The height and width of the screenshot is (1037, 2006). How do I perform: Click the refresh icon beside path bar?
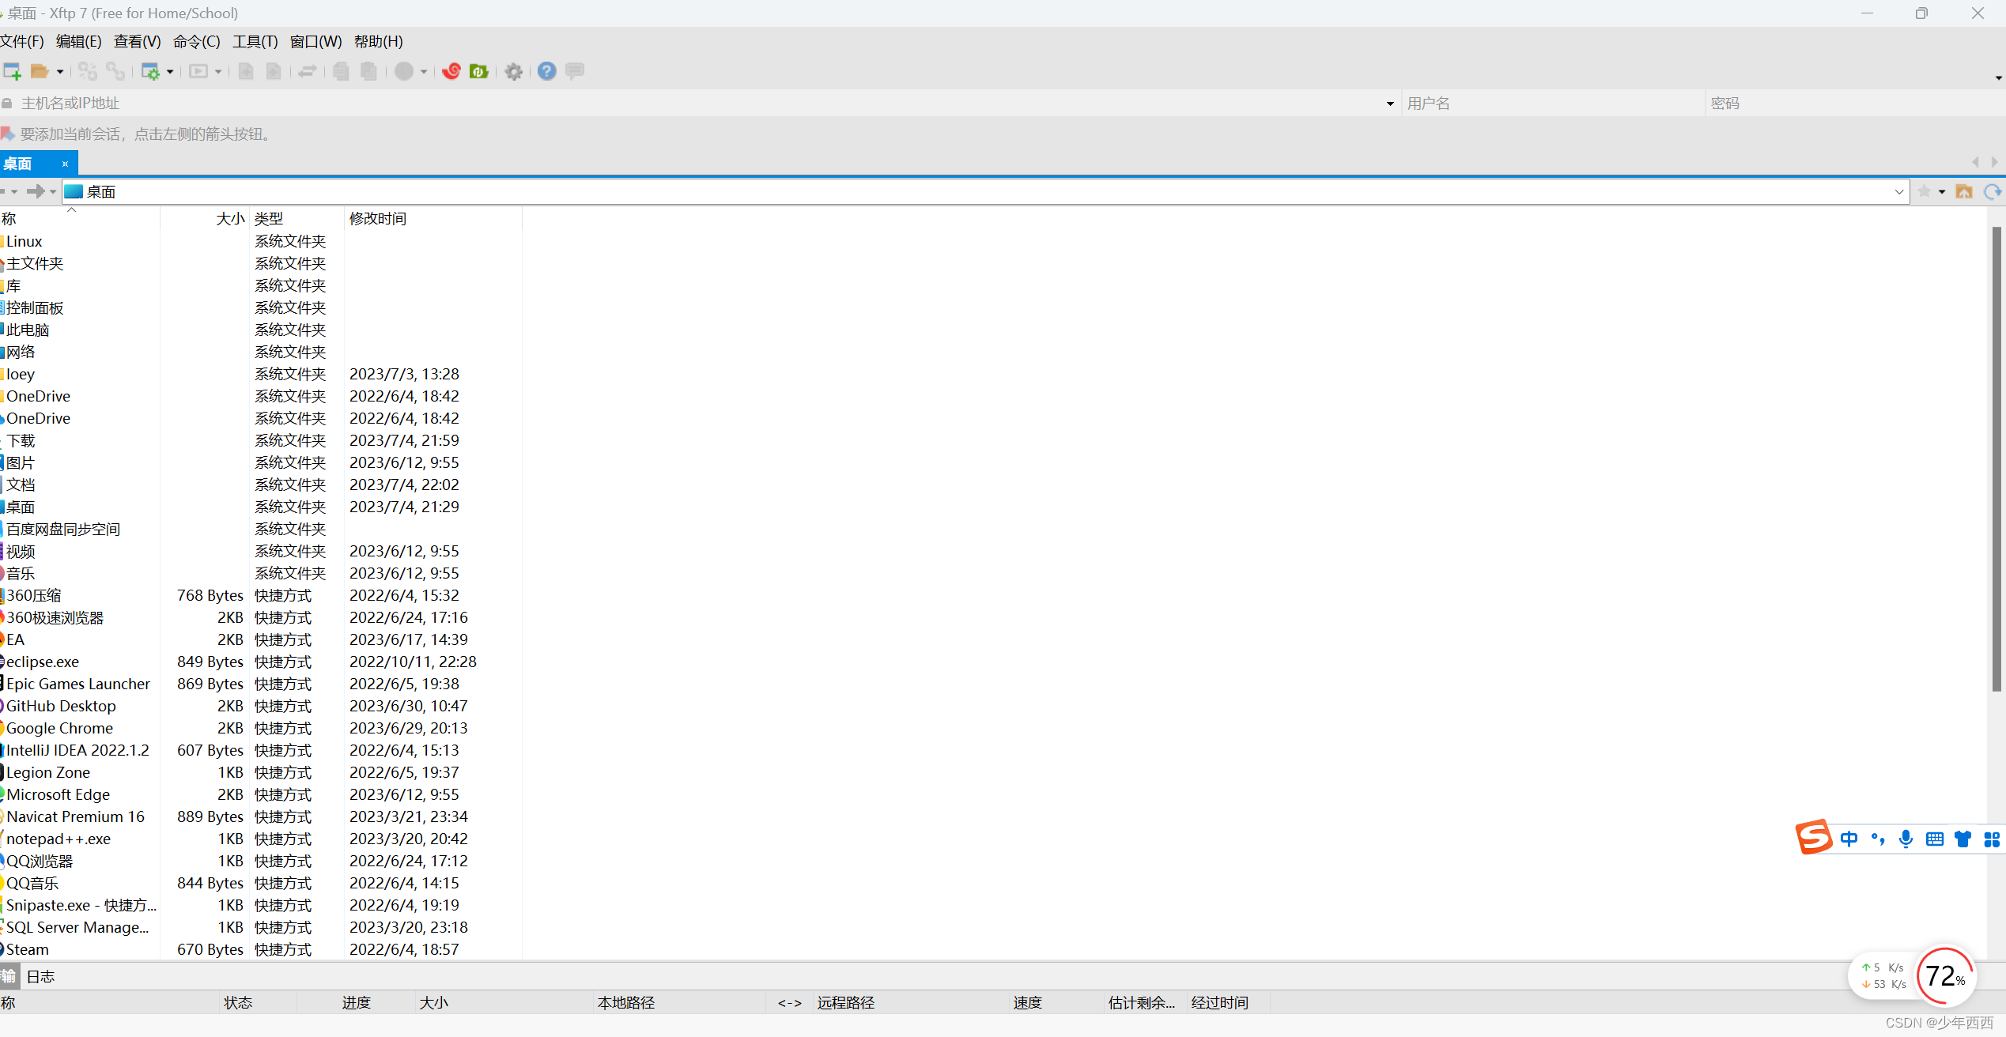pyautogui.click(x=1993, y=191)
